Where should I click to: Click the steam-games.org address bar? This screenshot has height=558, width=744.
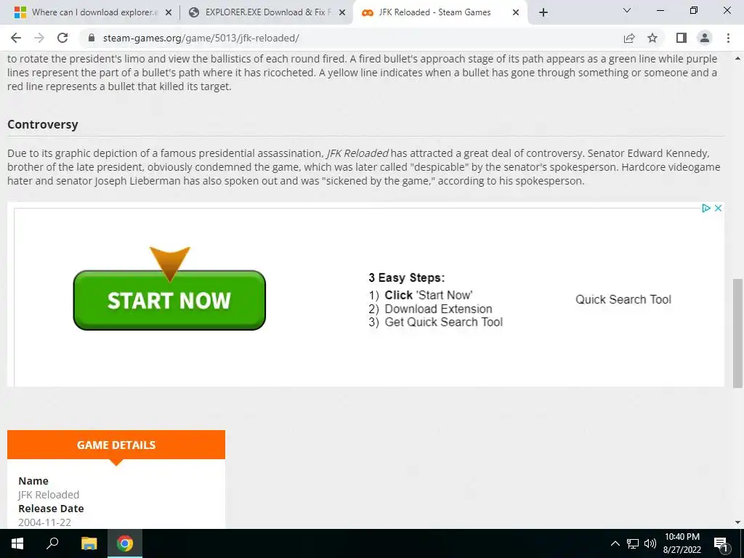(351, 38)
